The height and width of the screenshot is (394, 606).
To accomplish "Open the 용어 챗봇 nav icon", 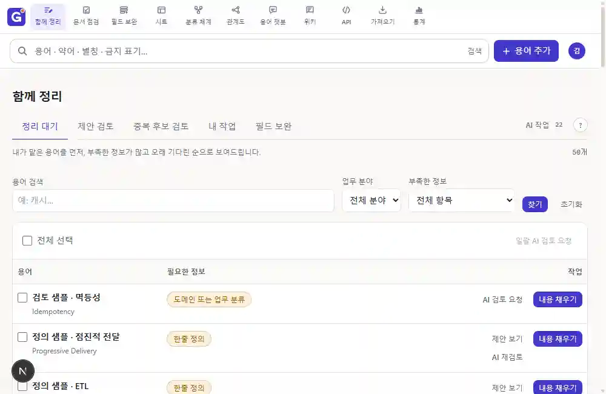I will [x=273, y=16].
